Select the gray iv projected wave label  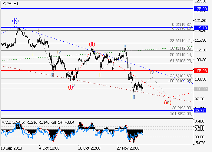pos(152,72)
